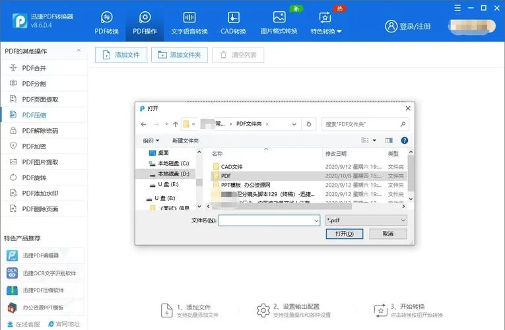
Task: Click the 在线客服 link
Action: coord(24,324)
